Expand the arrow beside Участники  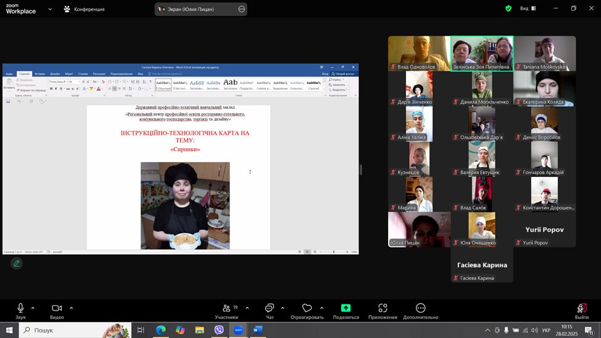247,308
